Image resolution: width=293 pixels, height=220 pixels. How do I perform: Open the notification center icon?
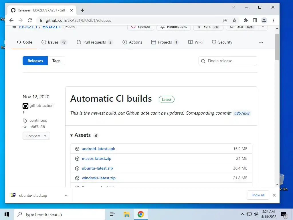284,215
